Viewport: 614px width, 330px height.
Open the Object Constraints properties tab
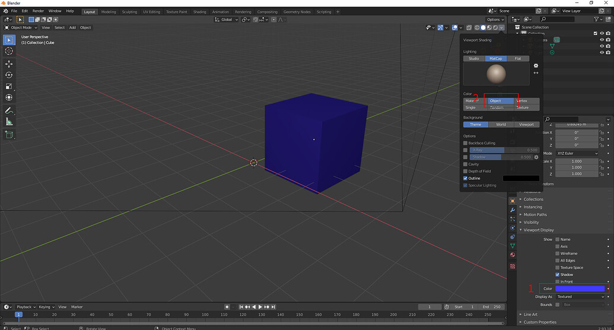tap(512, 237)
